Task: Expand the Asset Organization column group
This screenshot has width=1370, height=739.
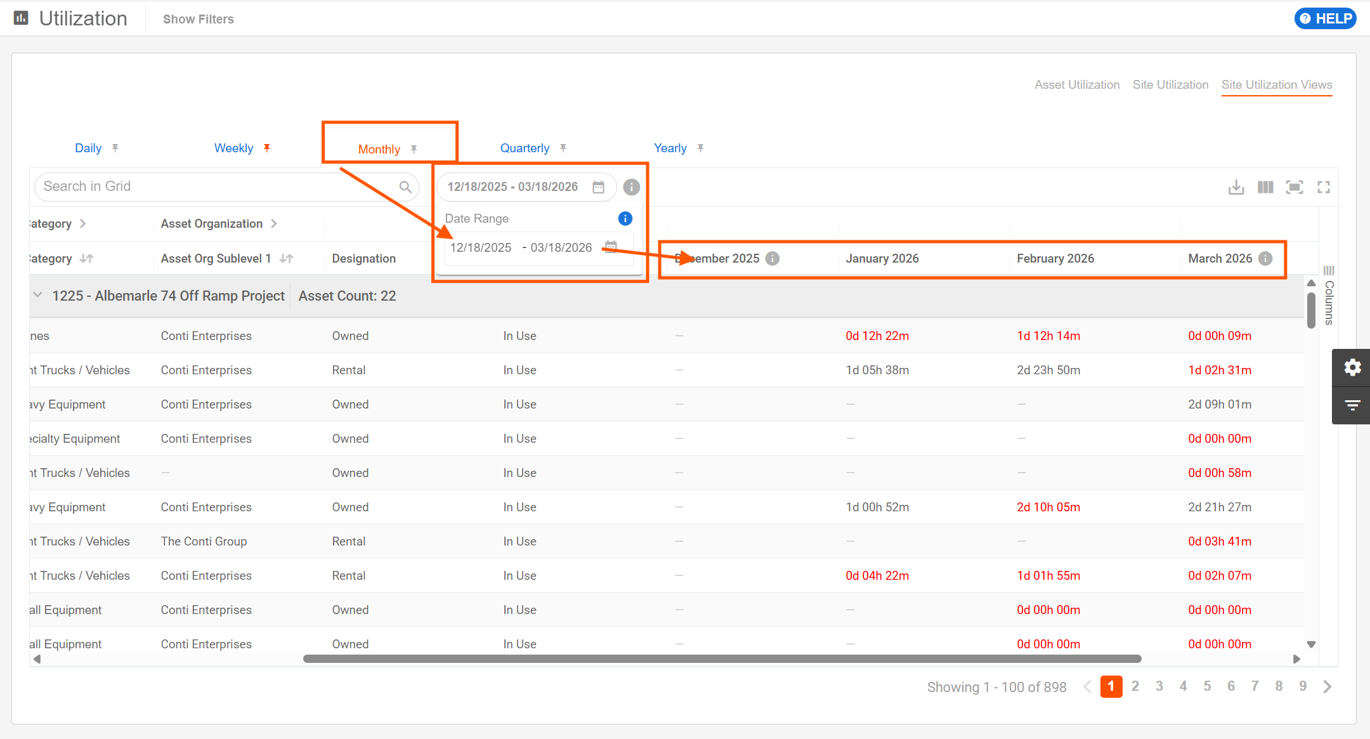Action: click(274, 223)
